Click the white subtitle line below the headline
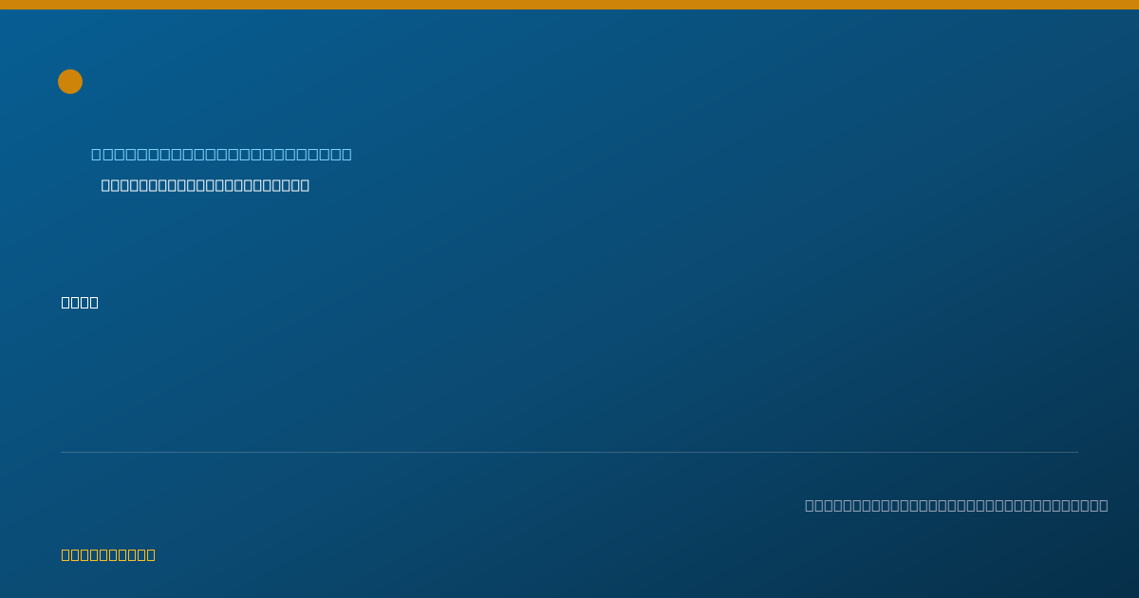Image resolution: width=1139 pixels, height=598 pixels. click(205, 185)
